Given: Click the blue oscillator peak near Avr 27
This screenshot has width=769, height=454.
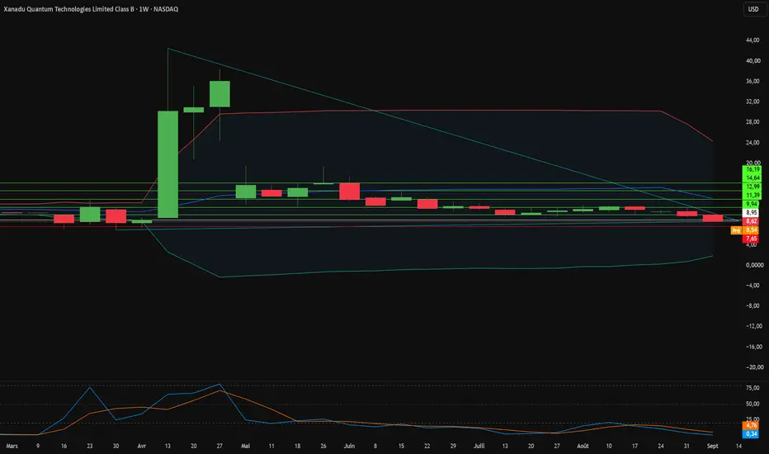Looking at the screenshot, I should coord(219,384).
